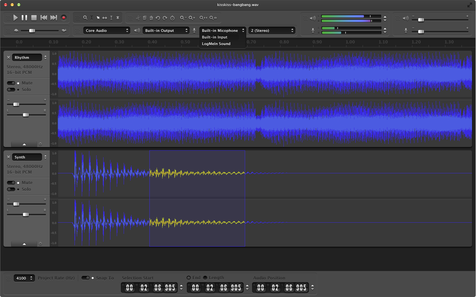Screen dimensions: 476x297
Task: Close the Rhythm track
Action: (9, 58)
